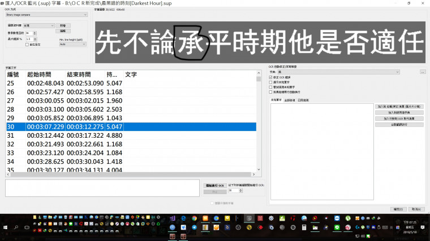Tick the right-to-left checkbox under max error
Screen dimensions: 430x241
coord(27,45)
